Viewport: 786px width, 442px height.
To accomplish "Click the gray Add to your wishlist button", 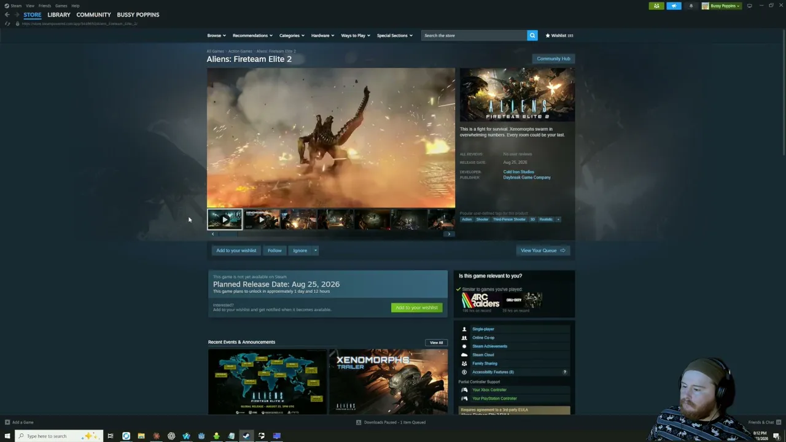I will pyautogui.click(x=236, y=250).
